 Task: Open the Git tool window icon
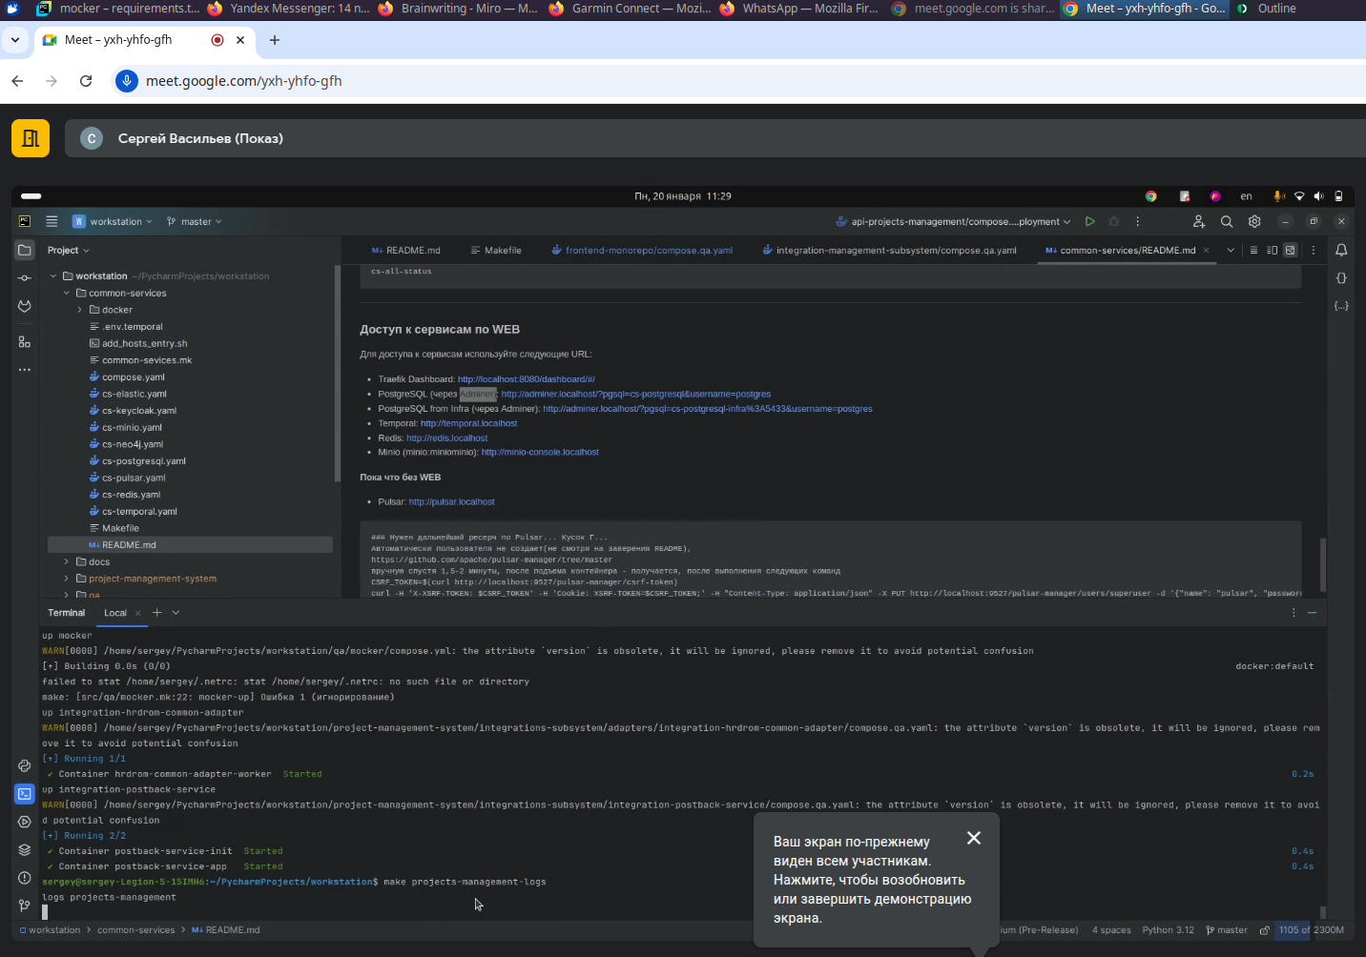pos(25,906)
